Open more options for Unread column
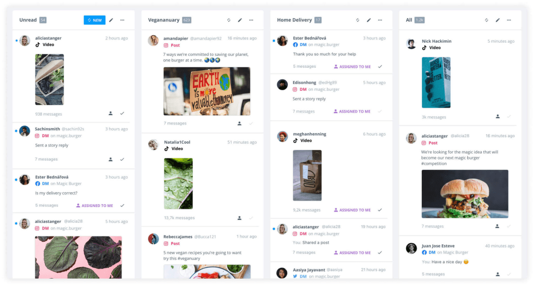 point(122,20)
